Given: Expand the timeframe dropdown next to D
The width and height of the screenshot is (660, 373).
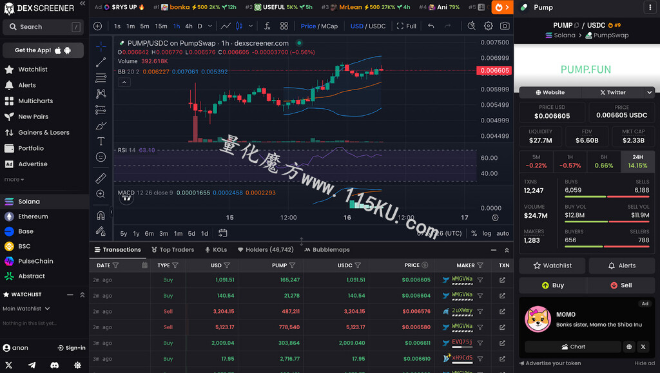Looking at the screenshot, I should (x=210, y=26).
